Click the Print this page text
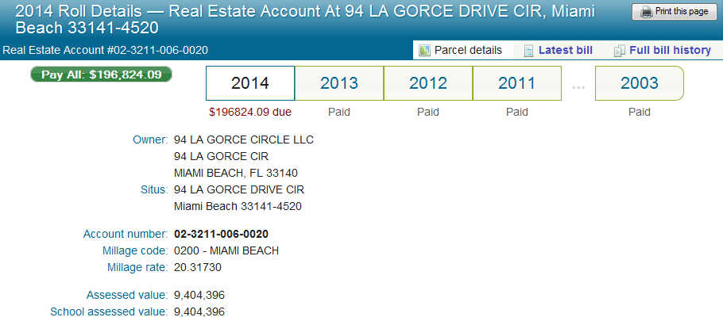Viewport: 723px width, 321px height. (x=681, y=12)
